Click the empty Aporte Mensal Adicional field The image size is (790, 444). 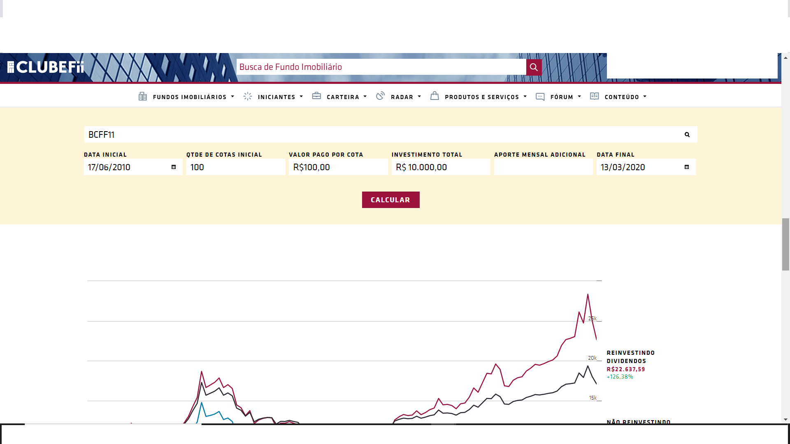[543, 167]
